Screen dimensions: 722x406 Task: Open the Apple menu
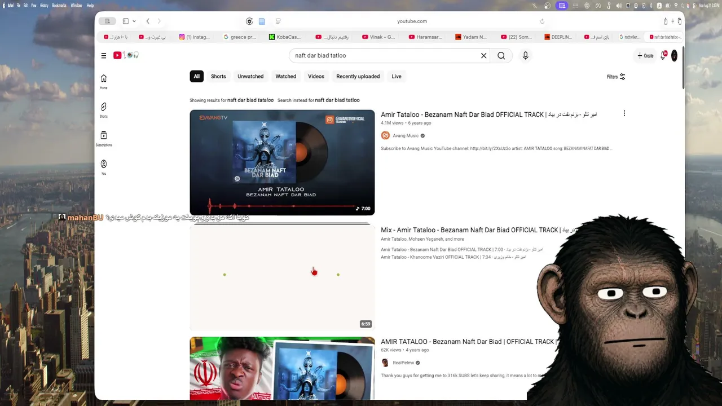point(3,5)
